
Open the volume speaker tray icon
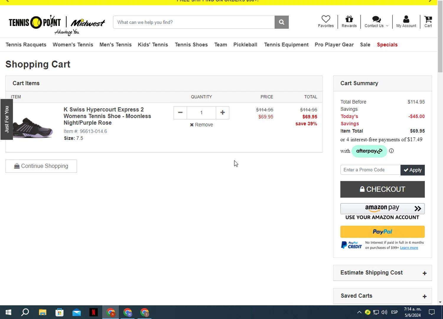384,312
